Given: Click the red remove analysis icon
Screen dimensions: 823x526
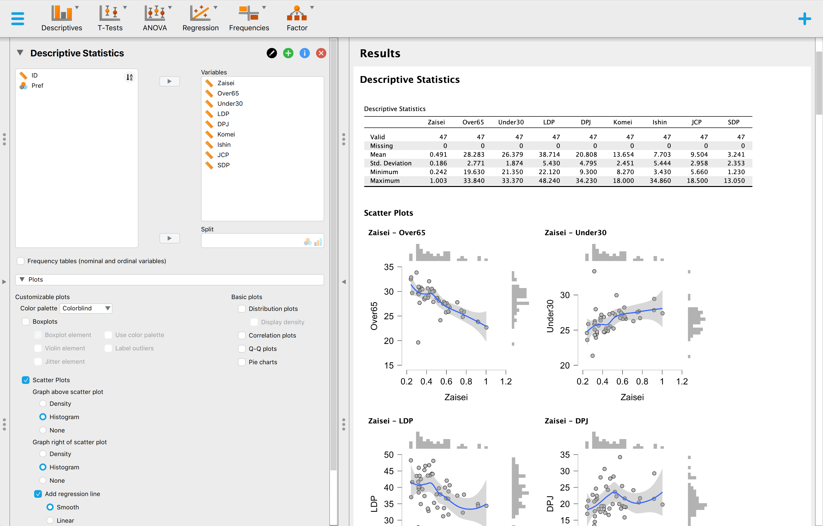Looking at the screenshot, I should [321, 53].
